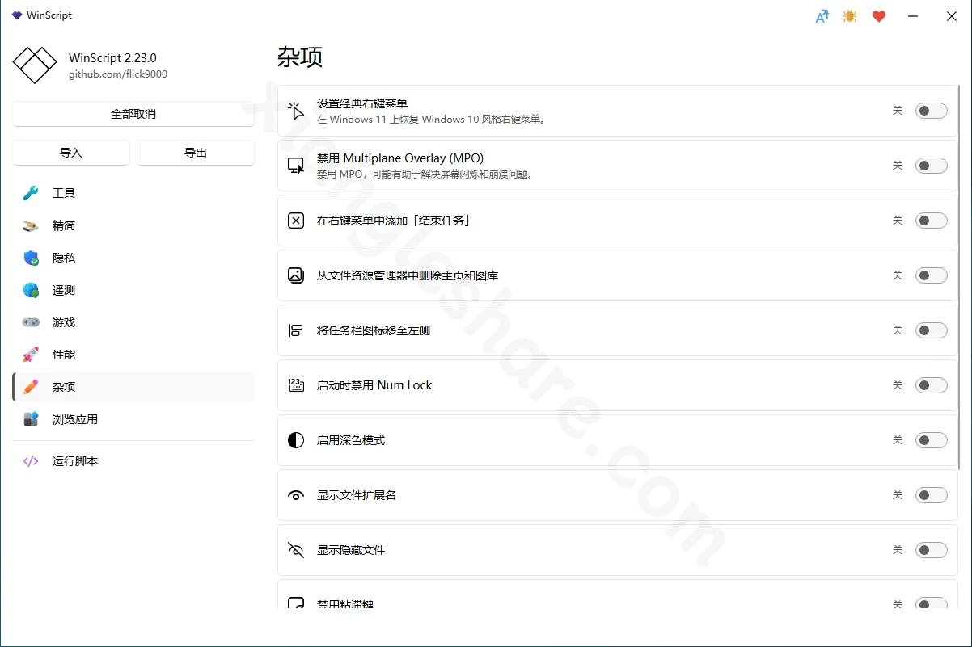Image resolution: width=972 pixels, height=647 pixels.
Task: Open the 工具 section
Action: pyautogui.click(x=133, y=193)
